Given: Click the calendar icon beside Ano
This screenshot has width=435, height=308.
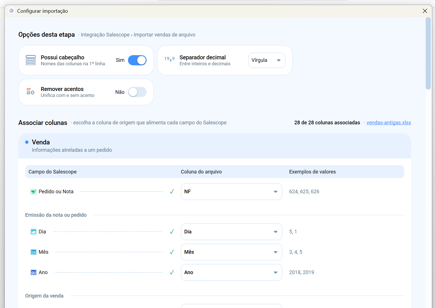Looking at the screenshot, I should coord(34,272).
